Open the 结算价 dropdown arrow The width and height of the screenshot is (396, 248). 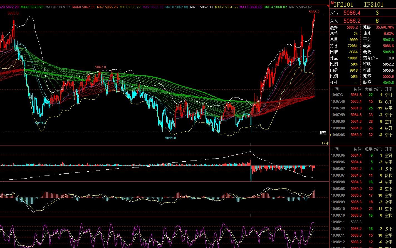tap(377, 59)
